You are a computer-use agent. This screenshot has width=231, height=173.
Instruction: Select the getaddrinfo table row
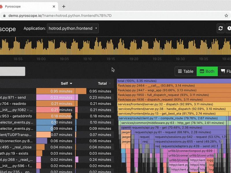pyautogui.click(x=57, y=116)
